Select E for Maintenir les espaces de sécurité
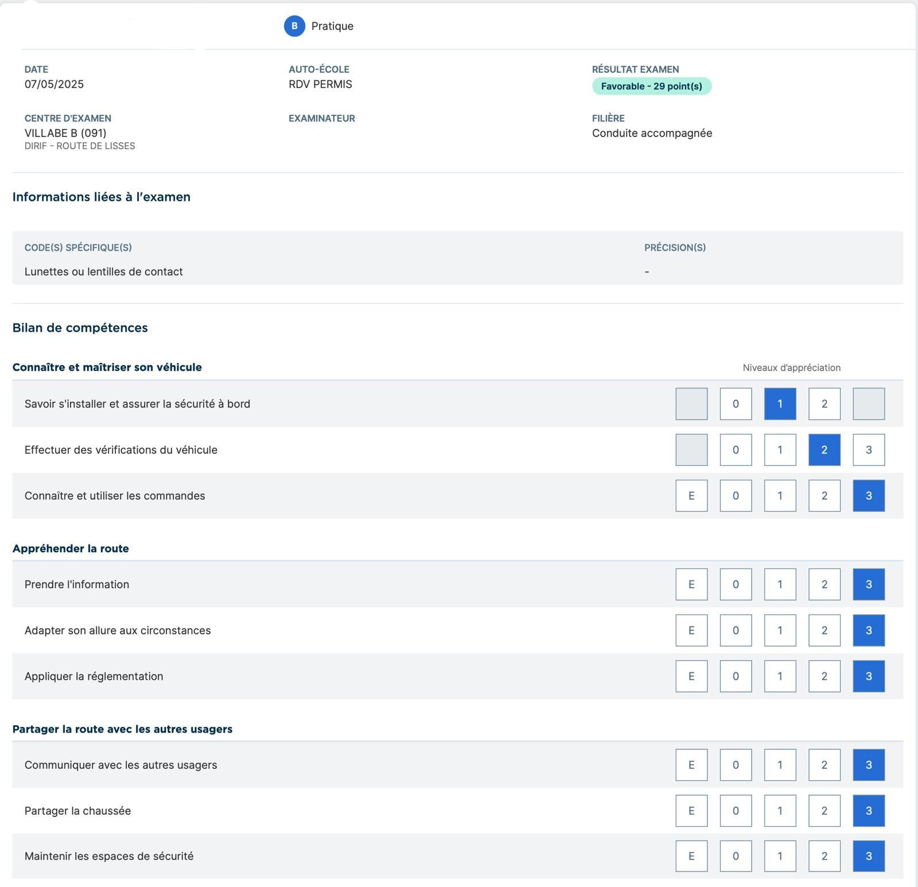Viewport: 918px width, 887px height. point(691,856)
